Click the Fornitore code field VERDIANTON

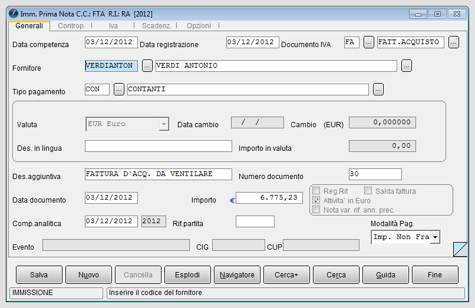(x=111, y=66)
